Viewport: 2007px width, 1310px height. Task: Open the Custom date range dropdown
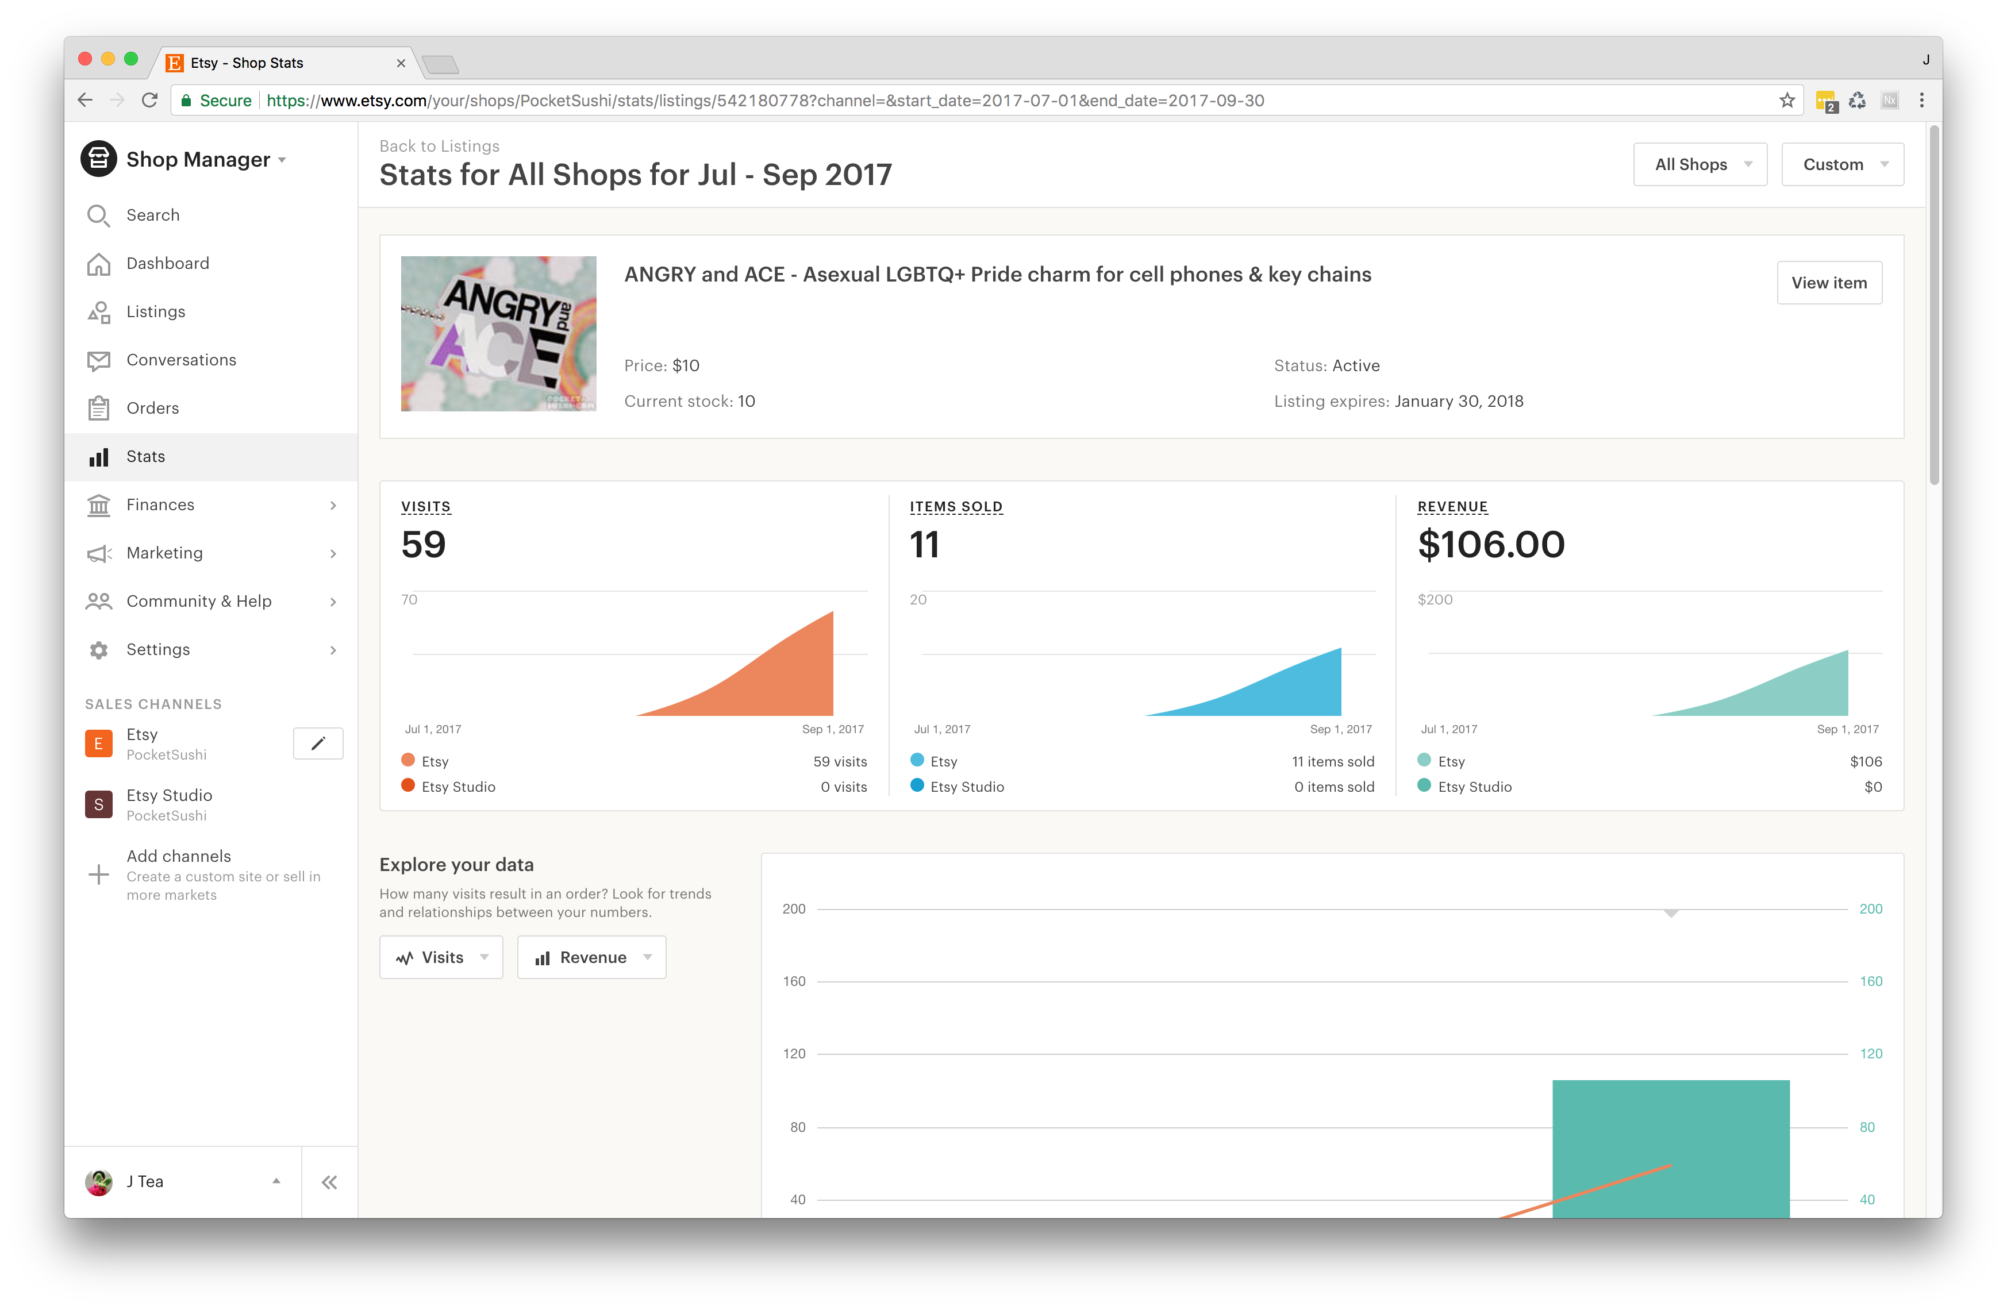1843,164
